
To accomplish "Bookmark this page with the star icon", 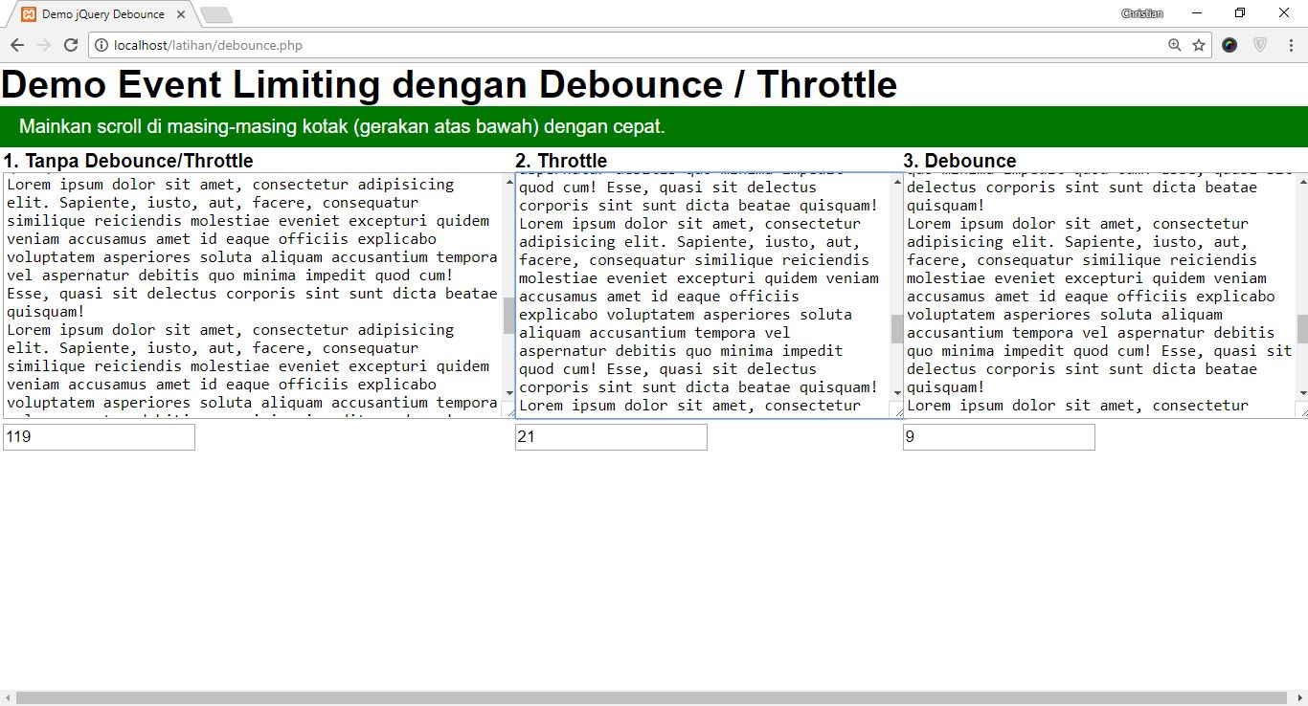I will [1198, 45].
